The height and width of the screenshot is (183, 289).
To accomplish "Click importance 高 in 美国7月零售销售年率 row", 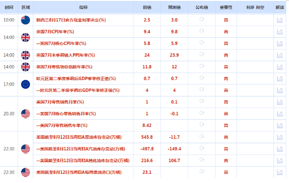I will 226,125.
